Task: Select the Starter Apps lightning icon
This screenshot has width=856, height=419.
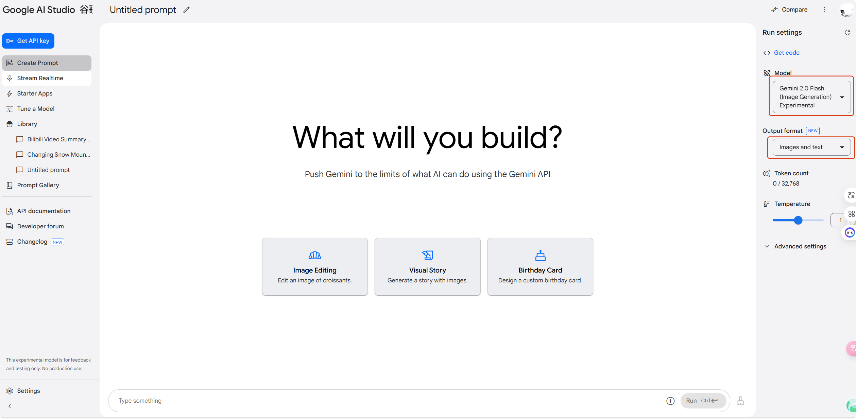Action: coord(9,93)
